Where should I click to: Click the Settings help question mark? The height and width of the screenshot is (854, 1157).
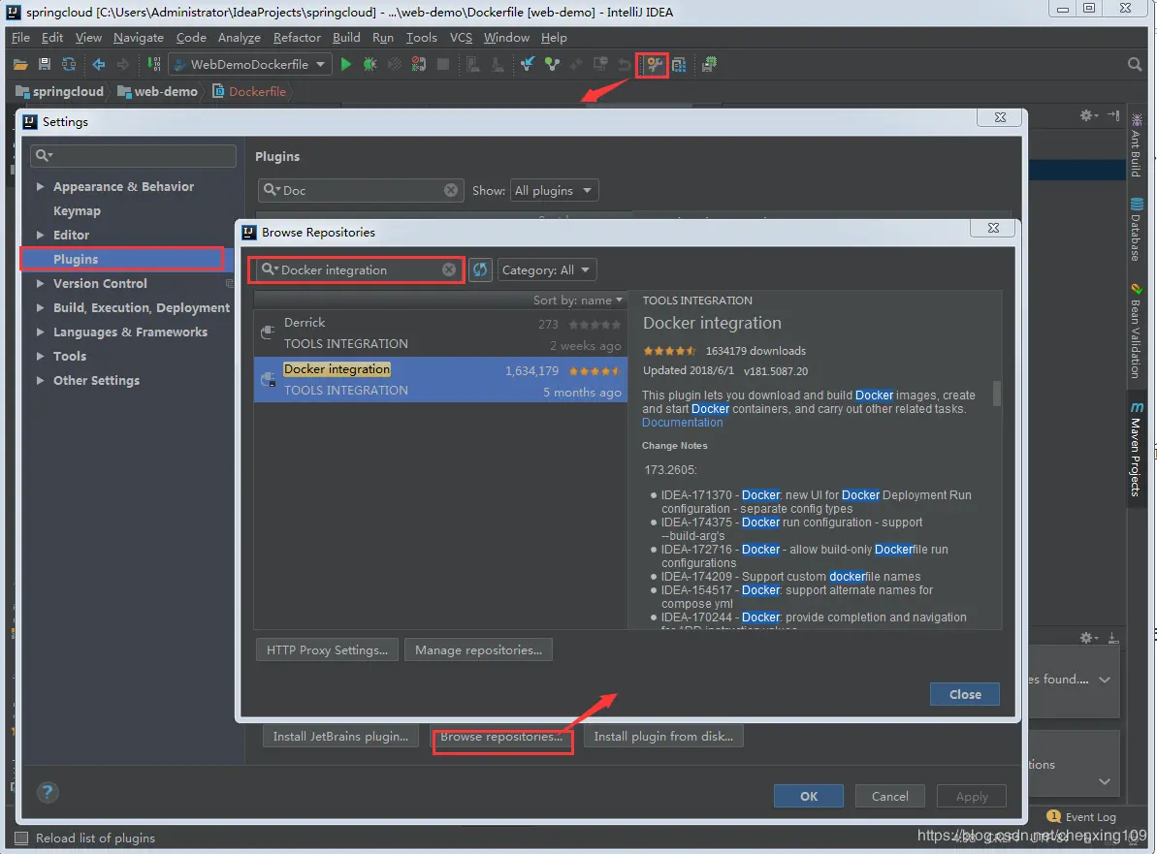click(x=48, y=793)
